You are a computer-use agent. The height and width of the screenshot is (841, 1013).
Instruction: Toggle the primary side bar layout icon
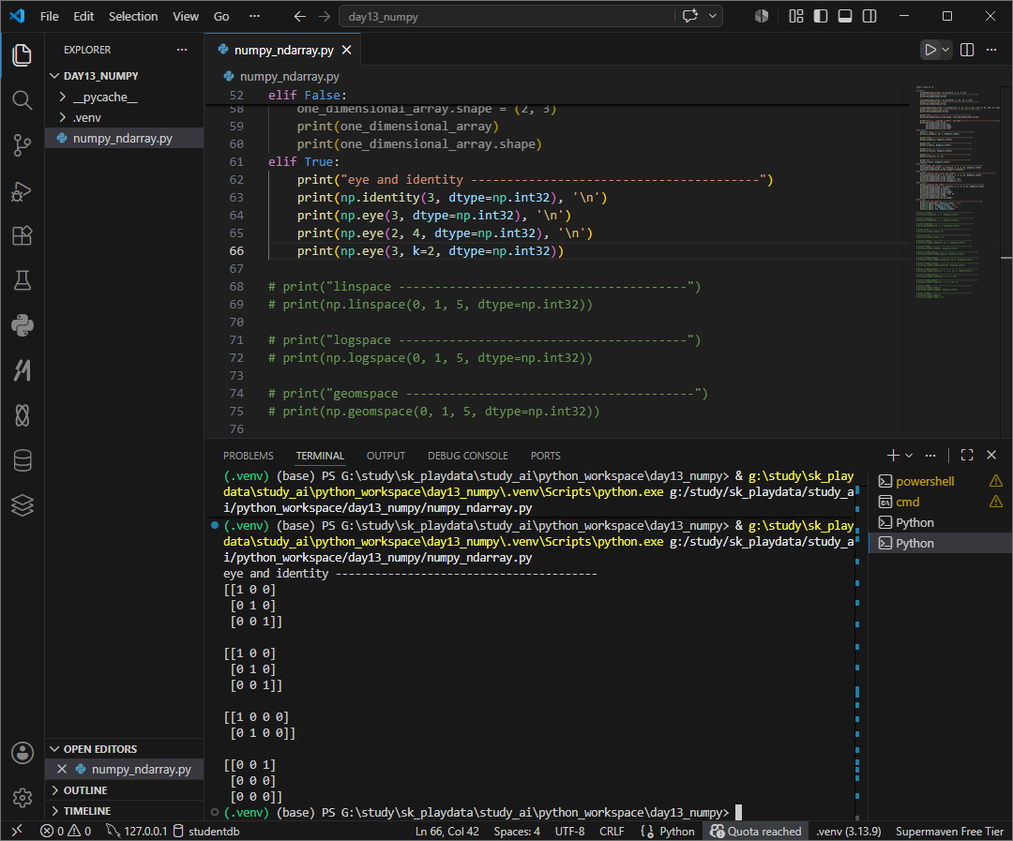pos(821,16)
